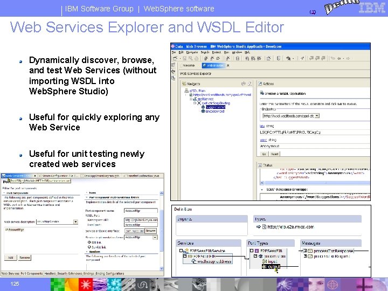Click the Port component name field

click(141, 211)
